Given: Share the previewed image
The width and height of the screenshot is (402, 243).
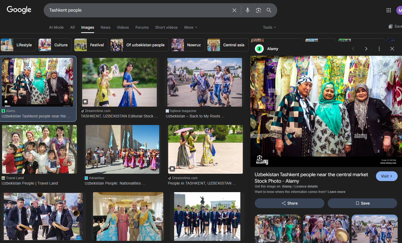Looking at the screenshot, I should pyautogui.click(x=289, y=203).
